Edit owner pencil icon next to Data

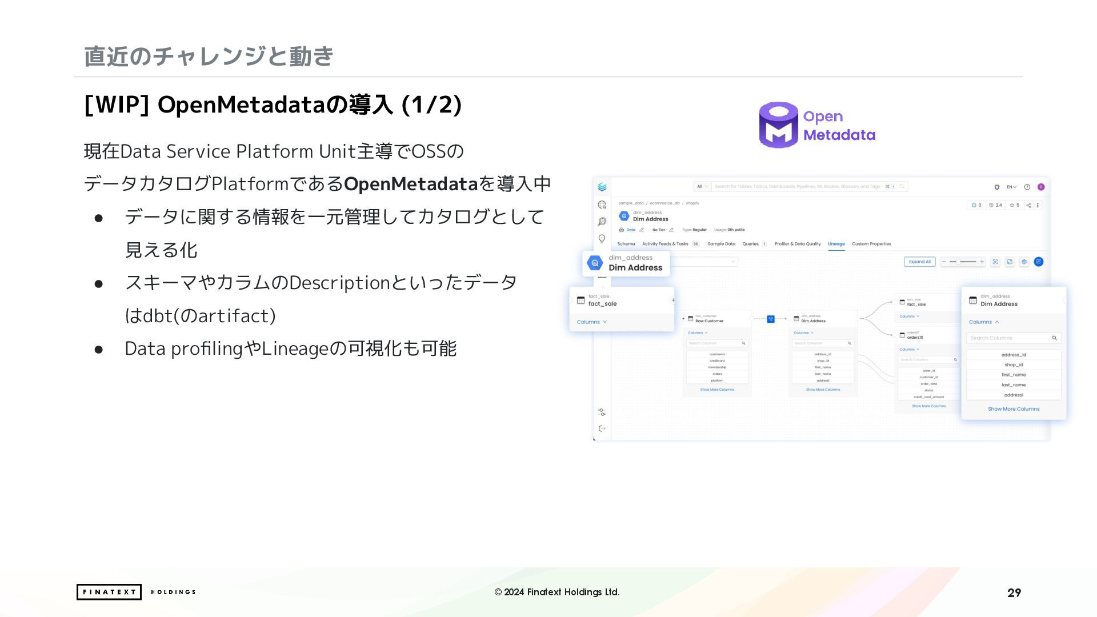(642, 230)
